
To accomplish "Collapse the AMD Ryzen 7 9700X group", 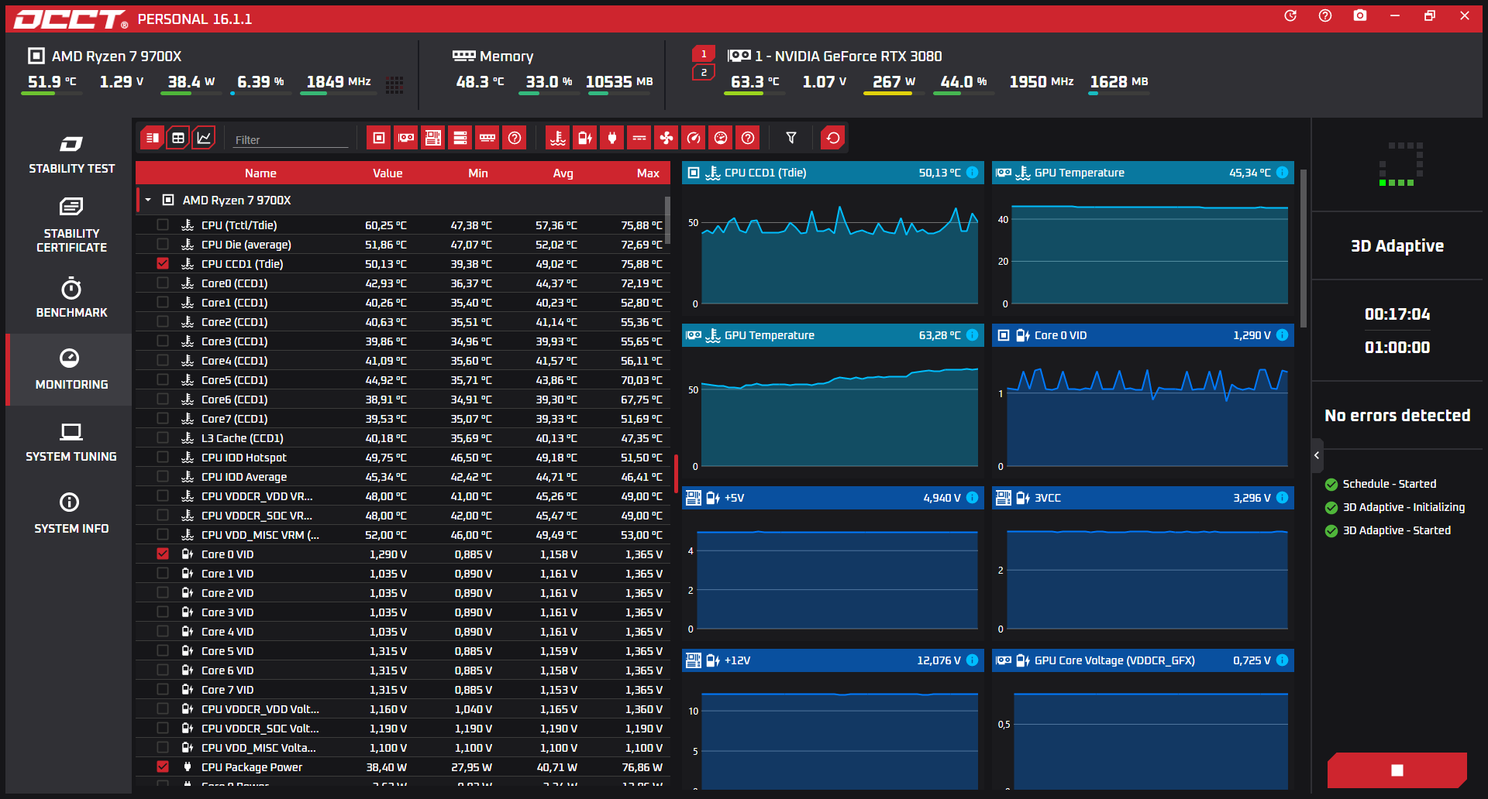I will (x=148, y=201).
